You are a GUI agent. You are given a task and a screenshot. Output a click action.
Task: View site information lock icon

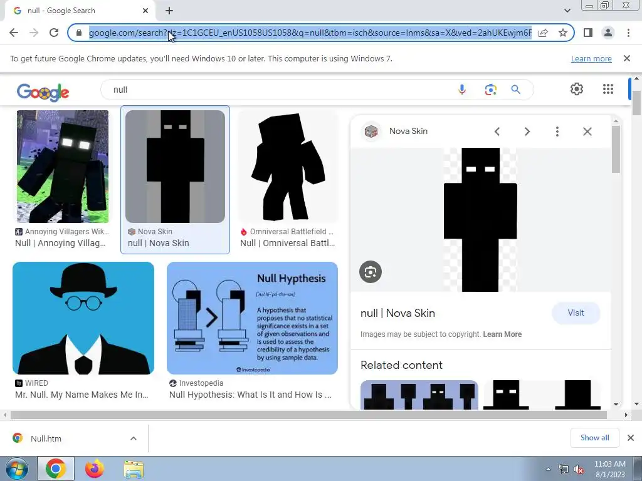click(x=79, y=33)
